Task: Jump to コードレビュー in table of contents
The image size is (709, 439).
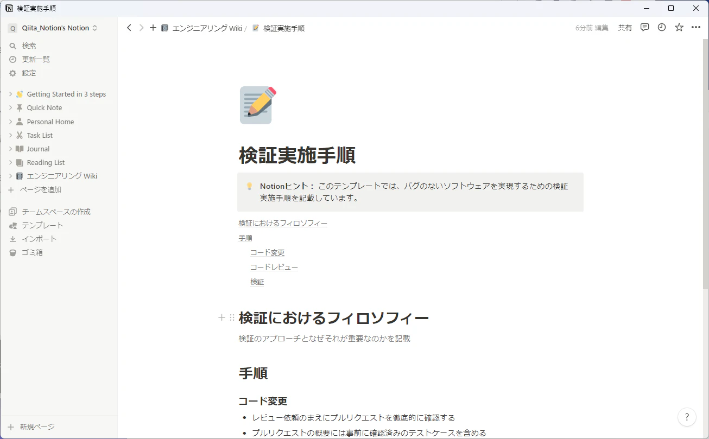Action: coord(274,267)
